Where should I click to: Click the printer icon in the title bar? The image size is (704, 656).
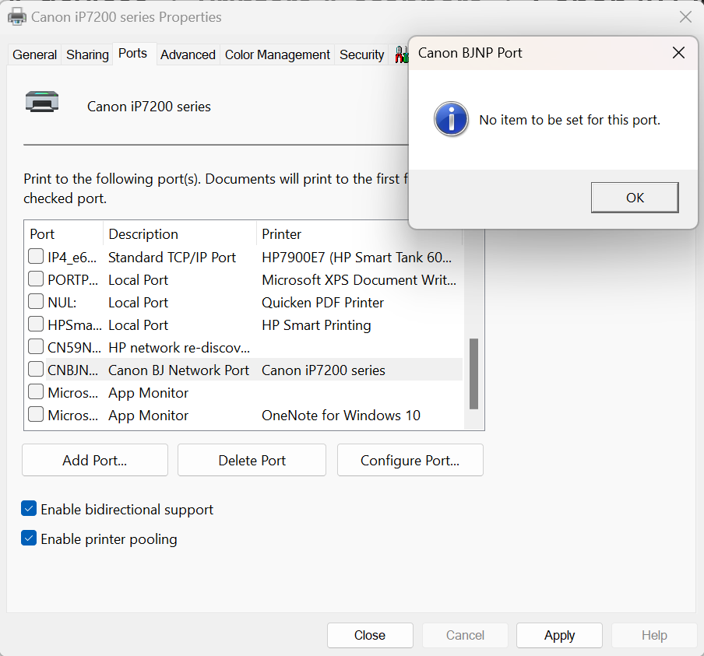(x=16, y=16)
